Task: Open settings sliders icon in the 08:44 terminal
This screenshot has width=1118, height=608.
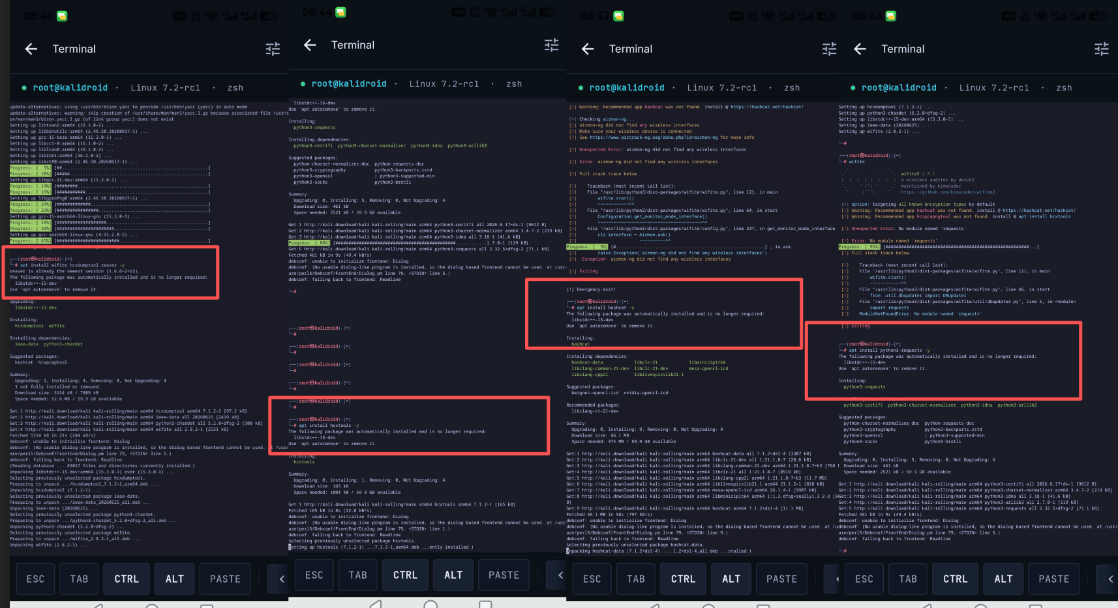Action: [552, 45]
